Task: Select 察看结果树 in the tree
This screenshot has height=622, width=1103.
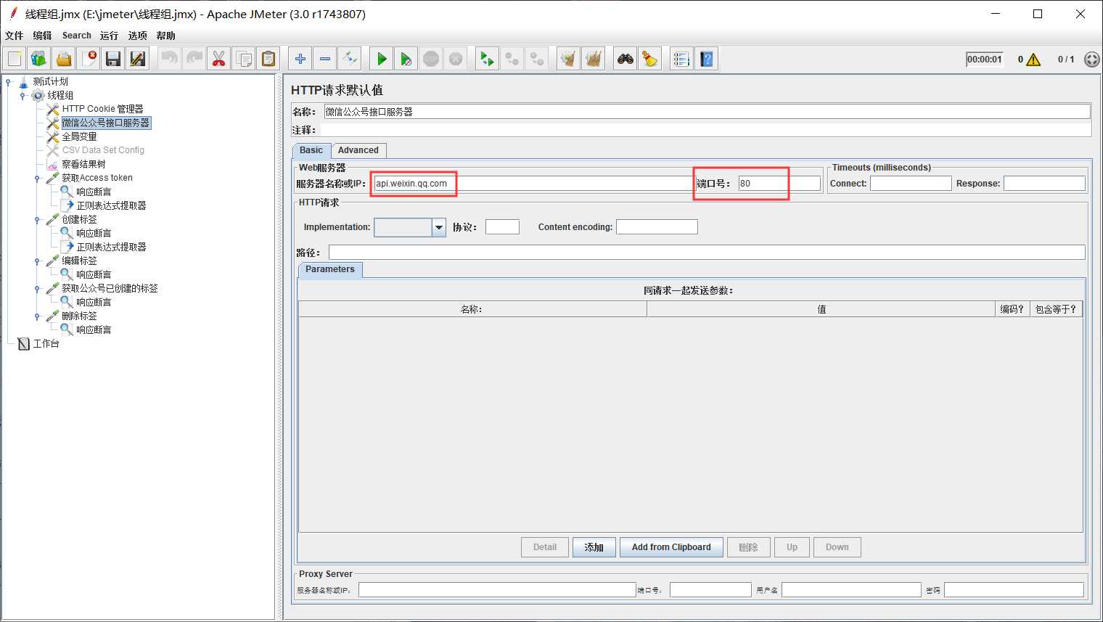Action: click(83, 164)
